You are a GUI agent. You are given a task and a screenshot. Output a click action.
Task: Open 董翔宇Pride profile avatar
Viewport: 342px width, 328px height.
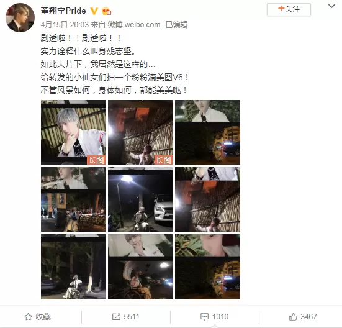(x=20, y=17)
